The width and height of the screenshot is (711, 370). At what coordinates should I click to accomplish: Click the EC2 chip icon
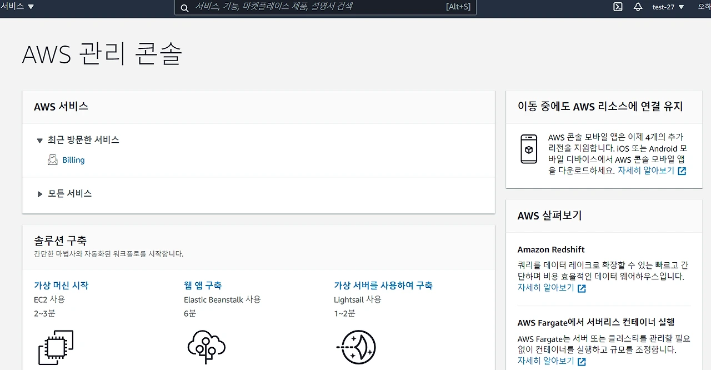coord(56,347)
